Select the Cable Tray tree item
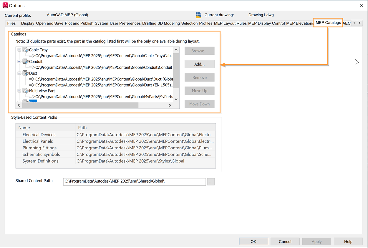Viewport: 368px width, 248px height. pyautogui.click(x=38, y=50)
